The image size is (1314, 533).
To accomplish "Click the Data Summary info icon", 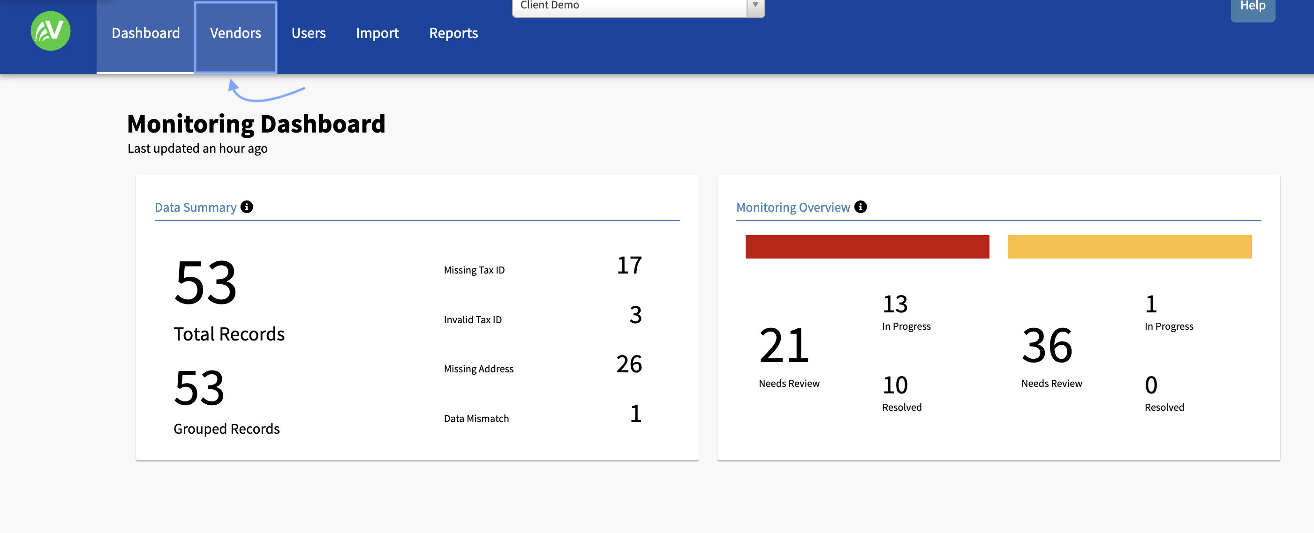I will (247, 207).
